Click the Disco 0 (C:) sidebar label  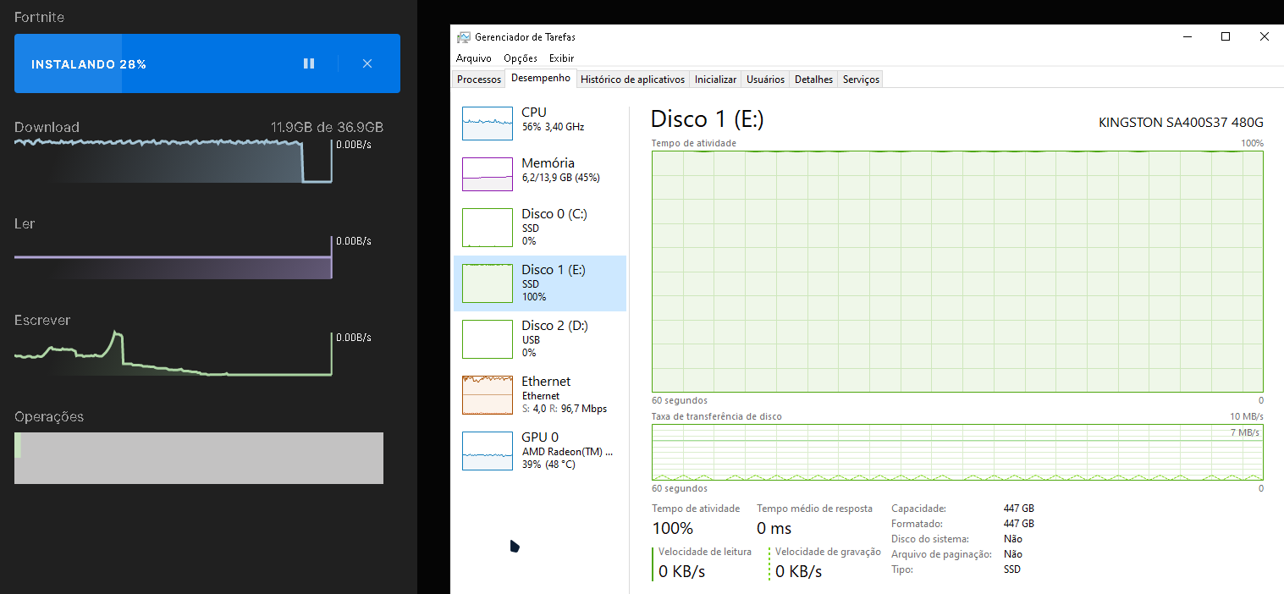(554, 214)
